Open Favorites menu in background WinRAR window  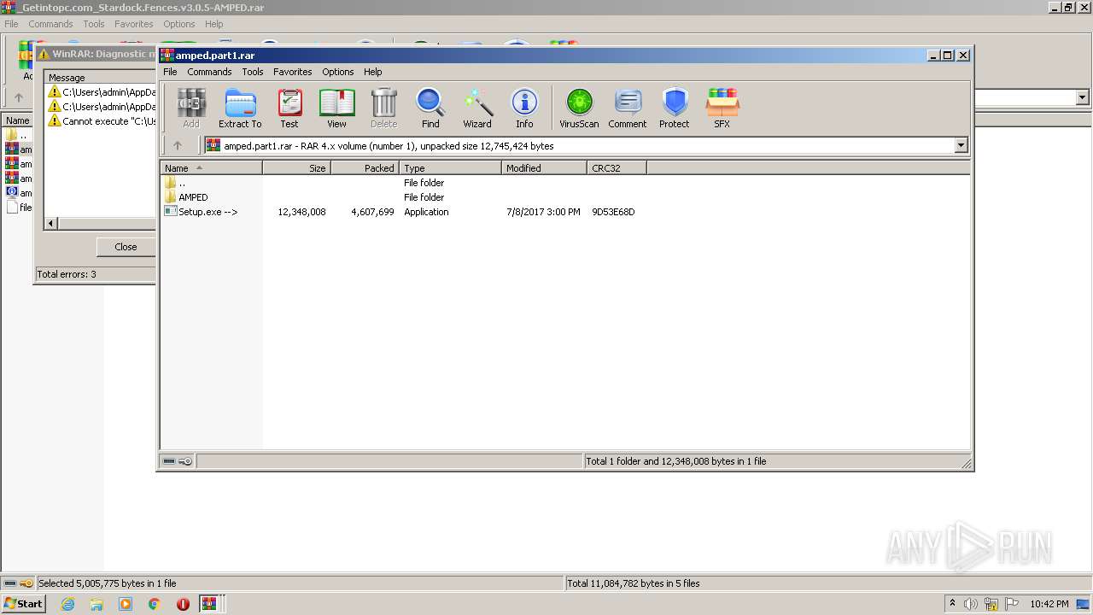click(134, 24)
